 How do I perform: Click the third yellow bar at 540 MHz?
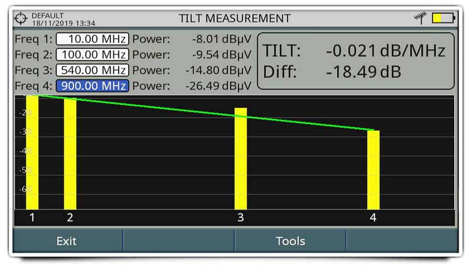pyautogui.click(x=240, y=160)
